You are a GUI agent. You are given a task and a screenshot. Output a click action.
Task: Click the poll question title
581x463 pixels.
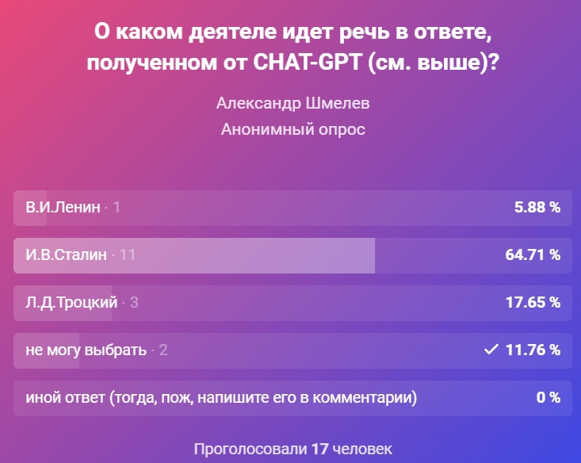pos(292,47)
